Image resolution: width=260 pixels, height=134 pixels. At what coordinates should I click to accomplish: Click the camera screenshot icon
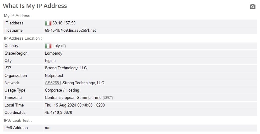(x=253, y=6)
